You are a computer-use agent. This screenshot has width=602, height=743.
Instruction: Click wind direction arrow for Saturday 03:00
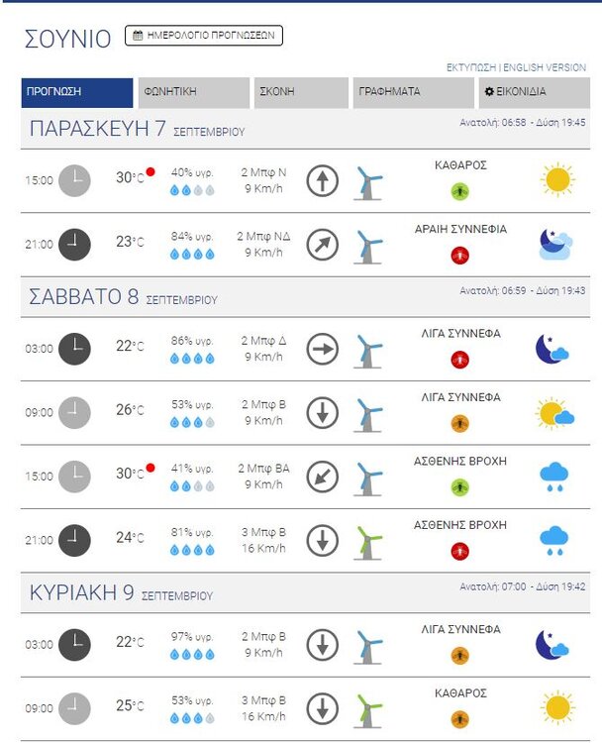pos(322,349)
